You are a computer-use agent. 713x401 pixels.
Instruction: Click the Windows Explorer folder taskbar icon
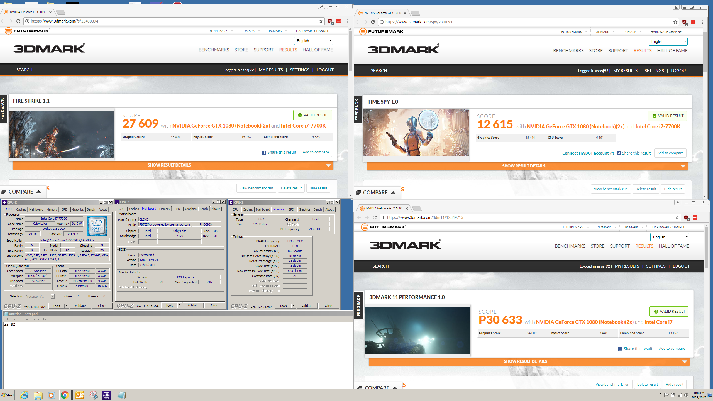tap(38, 395)
